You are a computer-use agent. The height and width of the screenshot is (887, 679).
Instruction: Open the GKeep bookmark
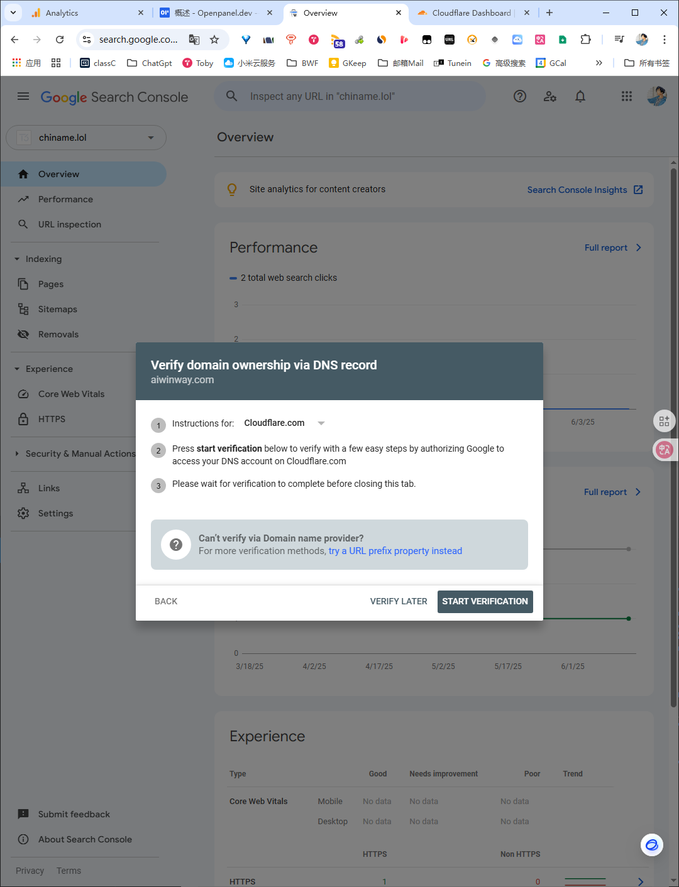click(348, 63)
